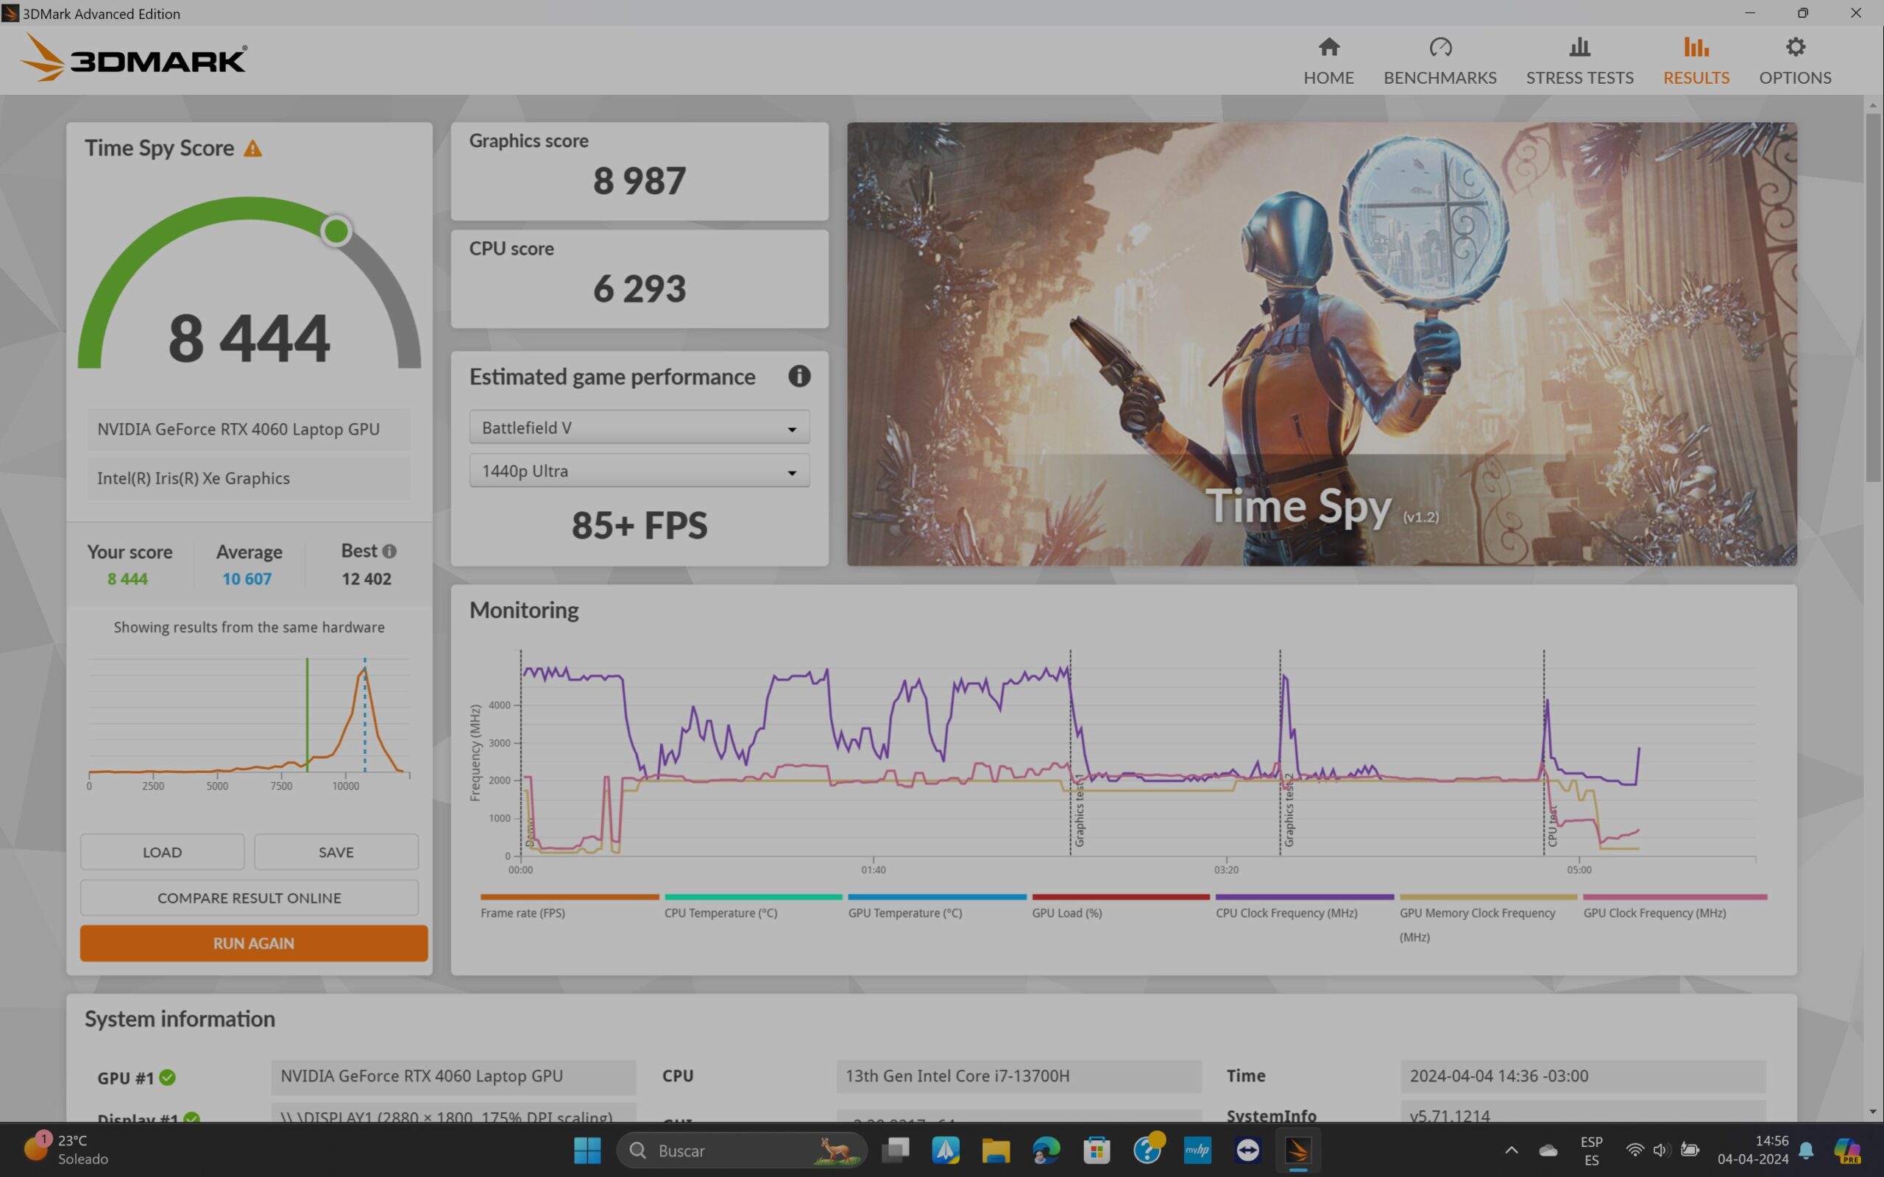Open sailboat app icon on taskbar

(945, 1150)
